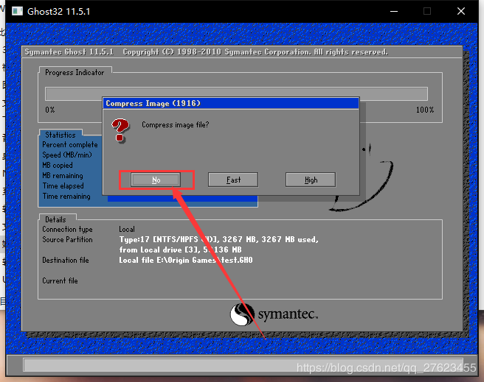Click the Details panel heading
This screenshot has height=382, width=484.
(55, 219)
